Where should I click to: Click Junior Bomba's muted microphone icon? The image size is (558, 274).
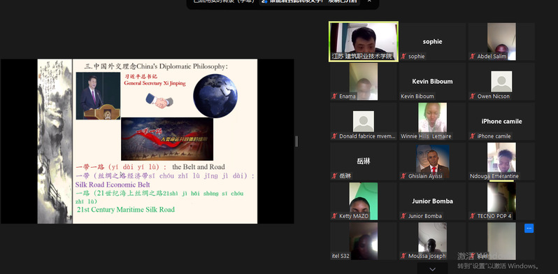[403, 216]
